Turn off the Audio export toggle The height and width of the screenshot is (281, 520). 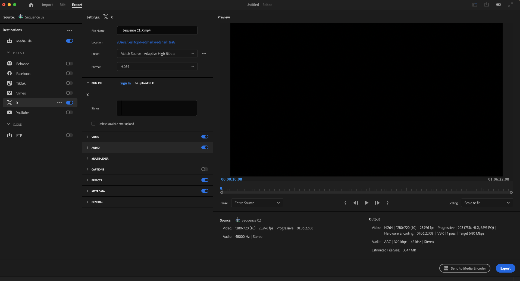pos(205,147)
